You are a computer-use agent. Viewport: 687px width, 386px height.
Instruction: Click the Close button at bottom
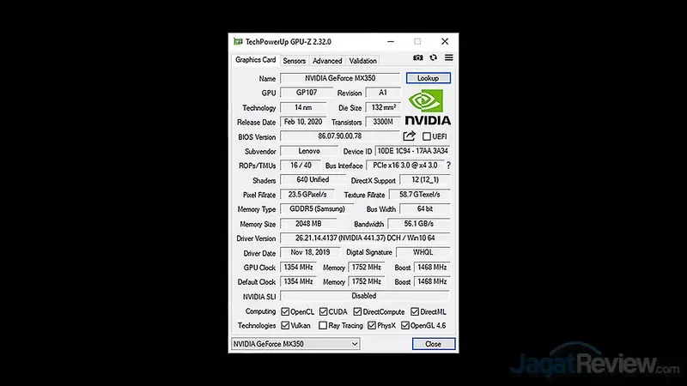point(434,344)
